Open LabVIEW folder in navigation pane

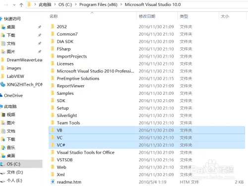[15, 76]
